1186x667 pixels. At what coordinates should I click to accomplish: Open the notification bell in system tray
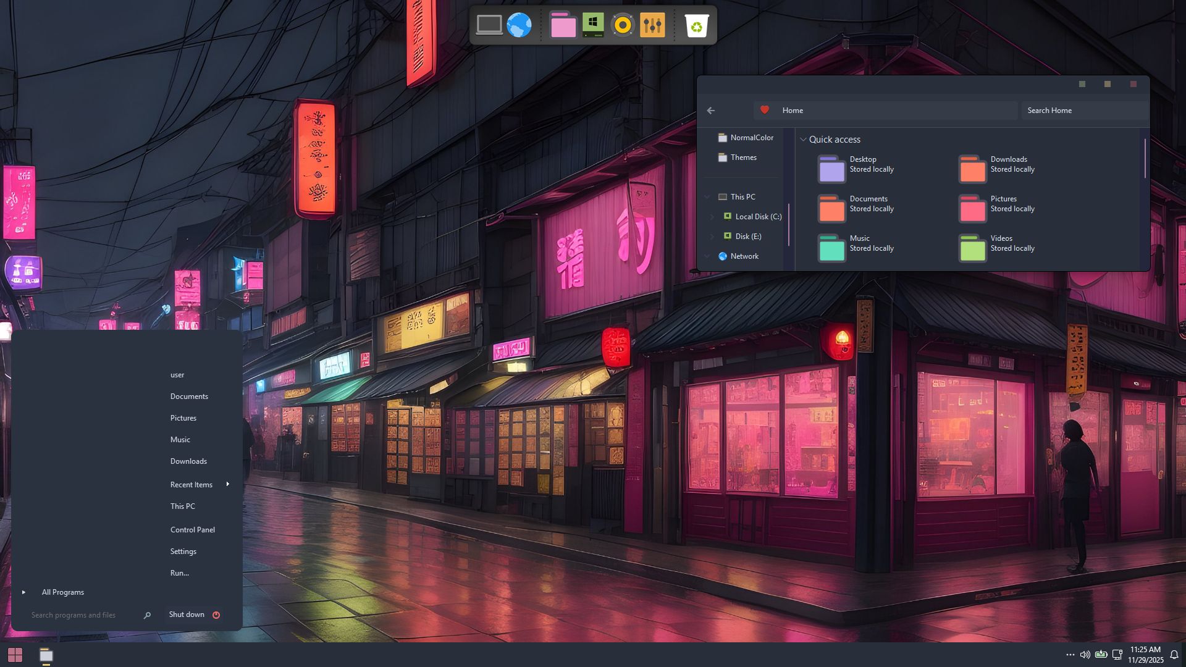[1174, 655]
